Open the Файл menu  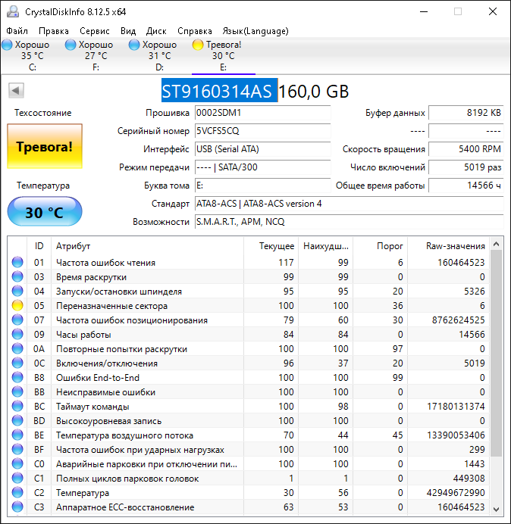tap(17, 31)
